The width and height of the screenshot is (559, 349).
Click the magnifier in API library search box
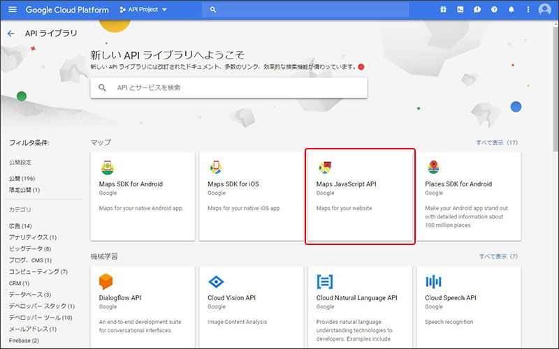pyautogui.click(x=102, y=88)
